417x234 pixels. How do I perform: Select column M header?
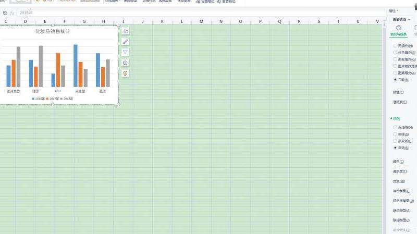pos(201,21)
